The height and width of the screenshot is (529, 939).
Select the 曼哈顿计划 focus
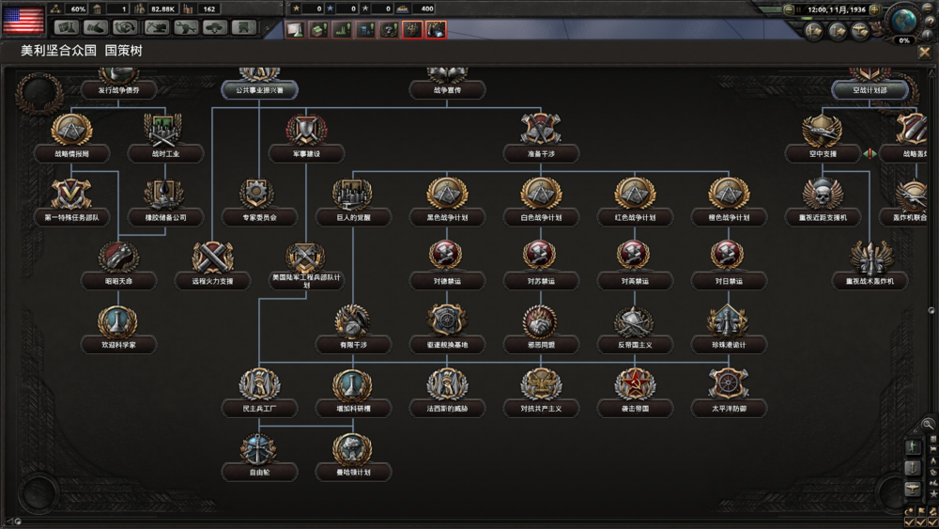pos(353,457)
